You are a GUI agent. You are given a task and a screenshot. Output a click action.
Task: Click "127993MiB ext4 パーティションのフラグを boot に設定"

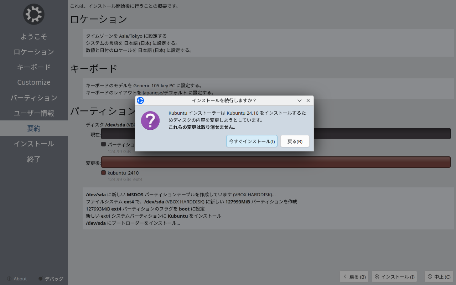pyautogui.click(x=145, y=209)
